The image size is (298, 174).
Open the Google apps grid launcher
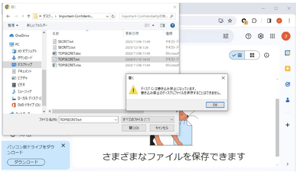pos(273,36)
